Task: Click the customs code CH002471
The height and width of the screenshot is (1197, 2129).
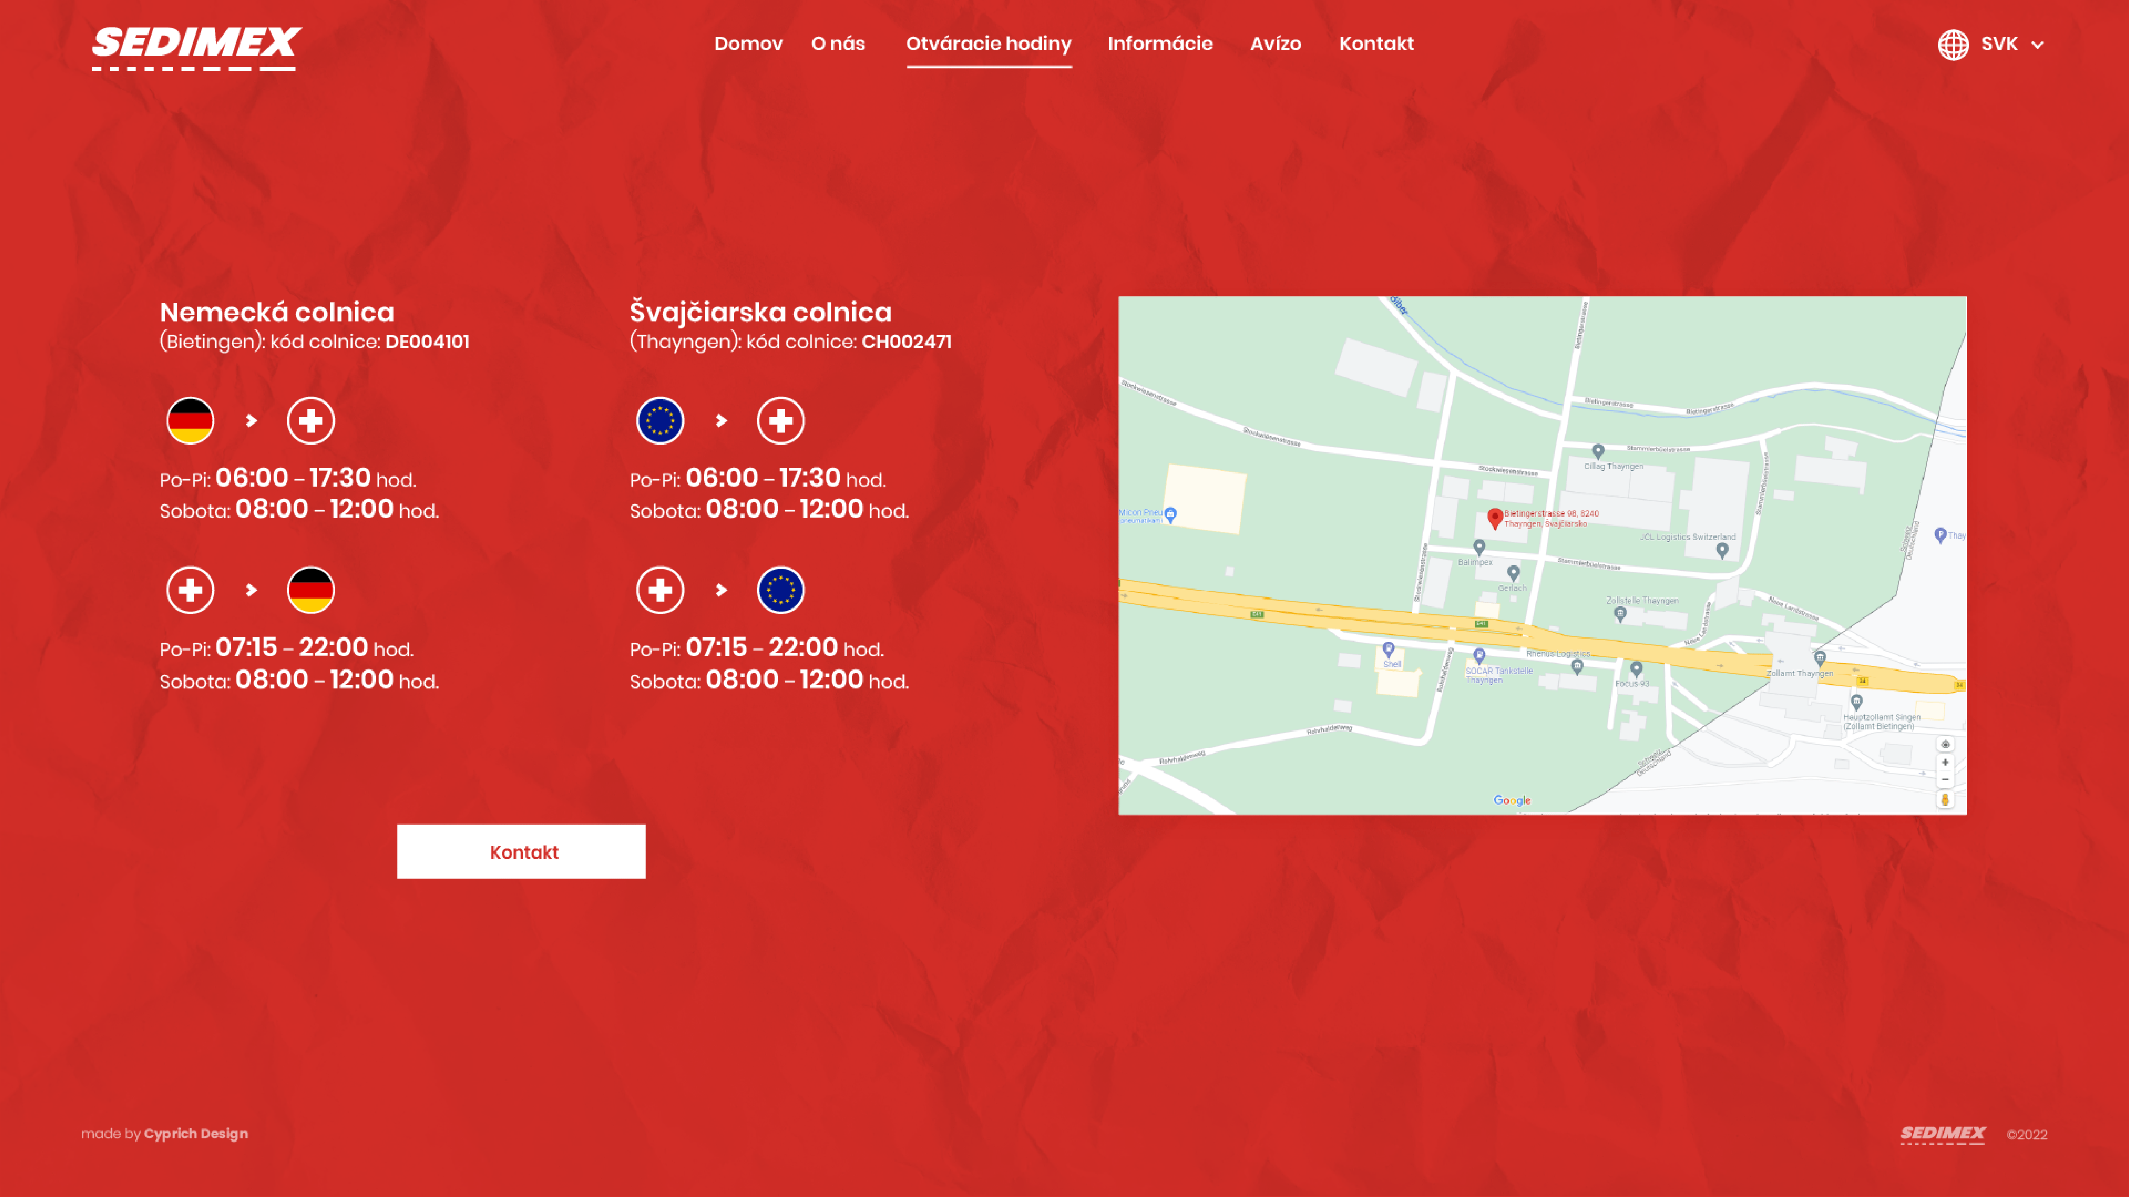Action: tap(907, 342)
